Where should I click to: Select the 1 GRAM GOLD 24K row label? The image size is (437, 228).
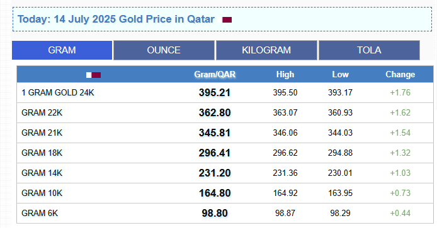[58, 92]
